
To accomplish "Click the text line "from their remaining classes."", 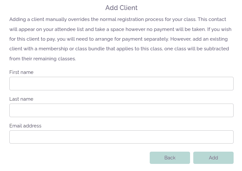I will click(43, 59).
